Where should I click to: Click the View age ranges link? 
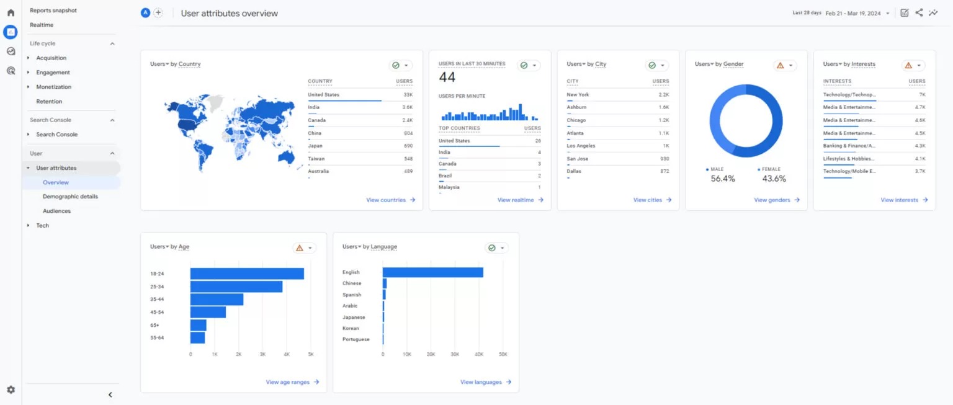pyautogui.click(x=292, y=382)
